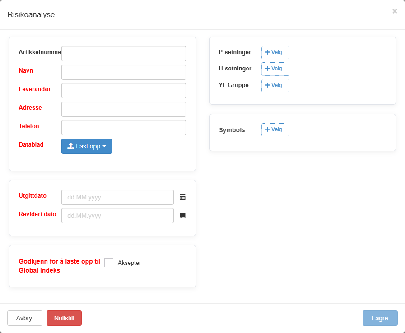
Task: Click the Avbryt button
Action: coord(25,318)
